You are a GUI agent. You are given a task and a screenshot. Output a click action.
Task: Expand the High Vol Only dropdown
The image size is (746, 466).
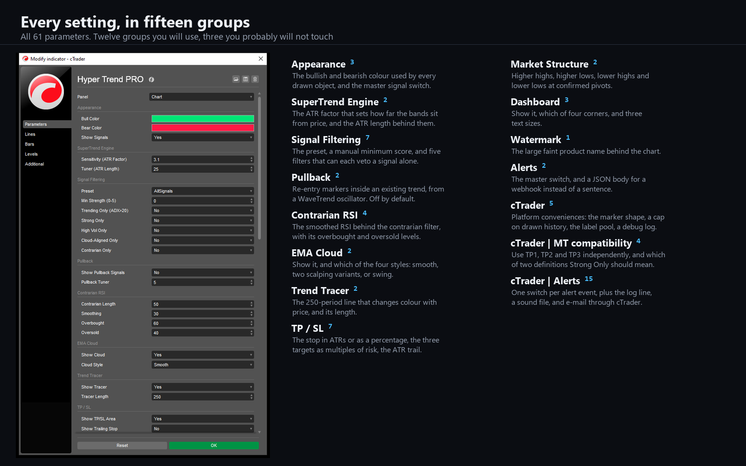(x=203, y=231)
